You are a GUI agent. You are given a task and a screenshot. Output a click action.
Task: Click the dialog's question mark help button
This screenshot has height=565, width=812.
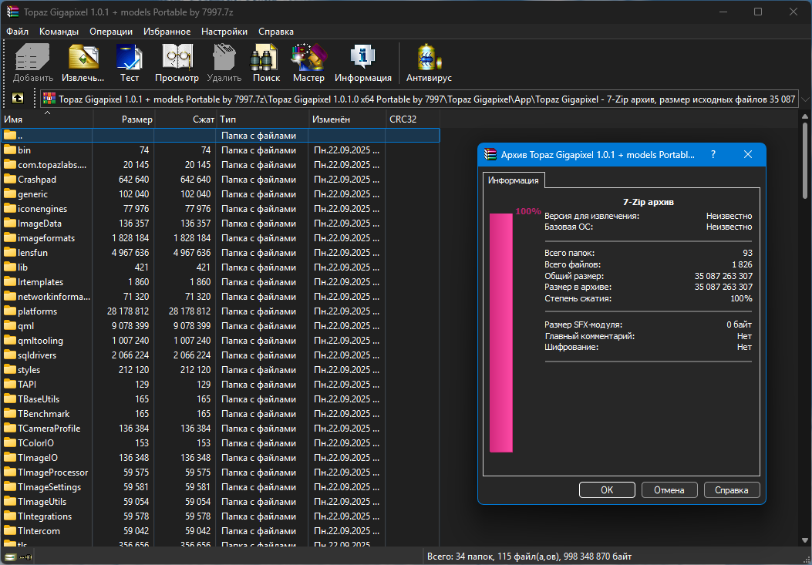pos(713,154)
